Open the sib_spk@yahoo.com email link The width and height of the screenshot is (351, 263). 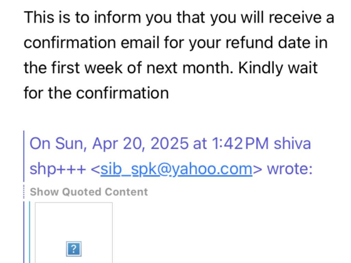pyautogui.click(x=176, y=169)
